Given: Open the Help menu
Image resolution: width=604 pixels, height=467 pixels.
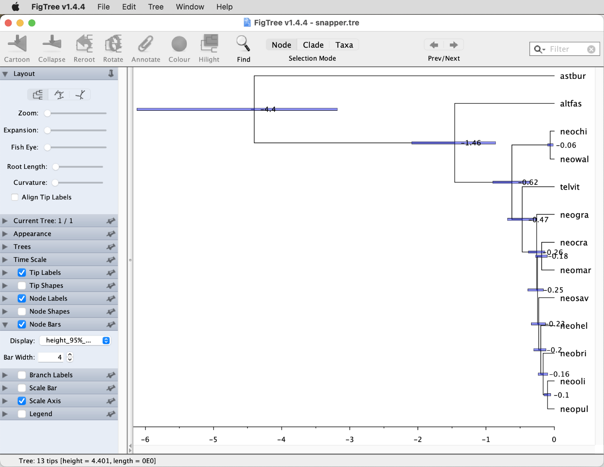Looking at the screenshot, I should [224, 7].
